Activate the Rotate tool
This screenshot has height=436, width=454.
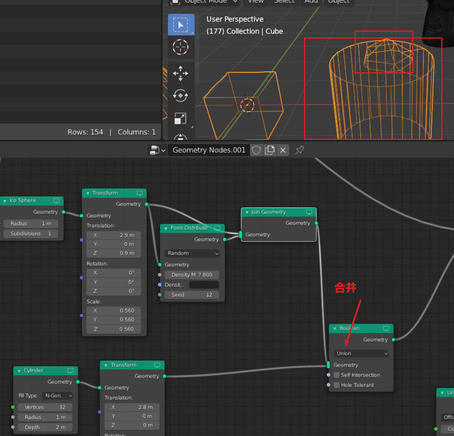[x=180, y=96]
